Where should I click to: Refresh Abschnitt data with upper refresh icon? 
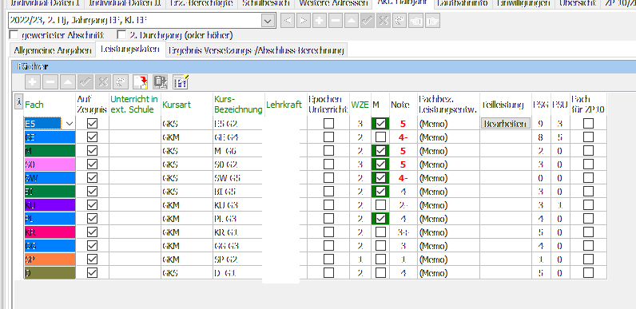click(x=399, y=21)
